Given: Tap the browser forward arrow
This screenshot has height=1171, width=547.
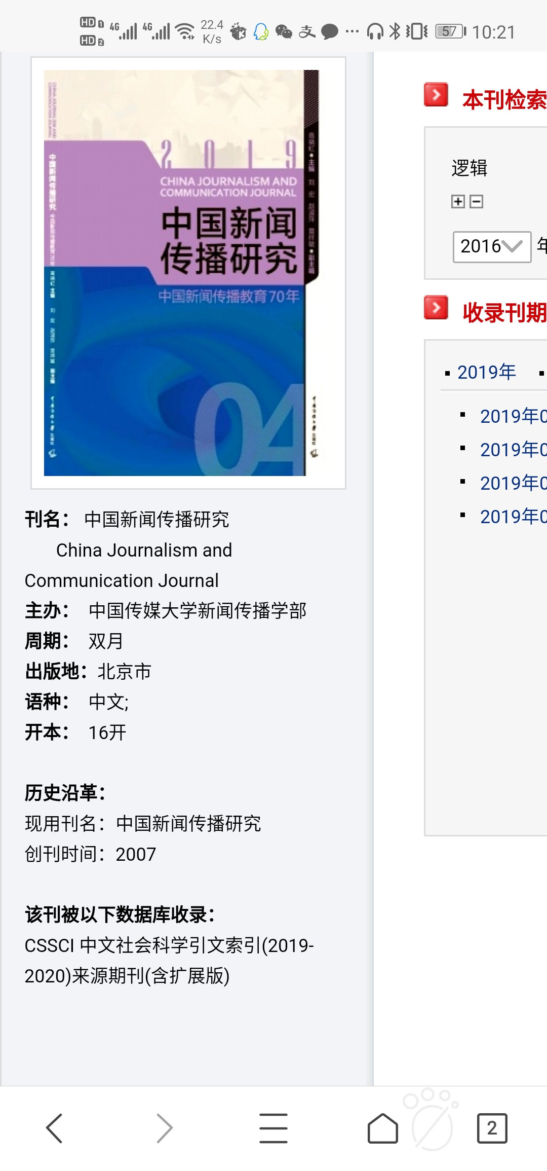Looking at the screenshot, I should pos(164,1128).
